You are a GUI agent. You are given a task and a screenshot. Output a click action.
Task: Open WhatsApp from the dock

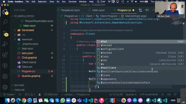click(63, 101)
